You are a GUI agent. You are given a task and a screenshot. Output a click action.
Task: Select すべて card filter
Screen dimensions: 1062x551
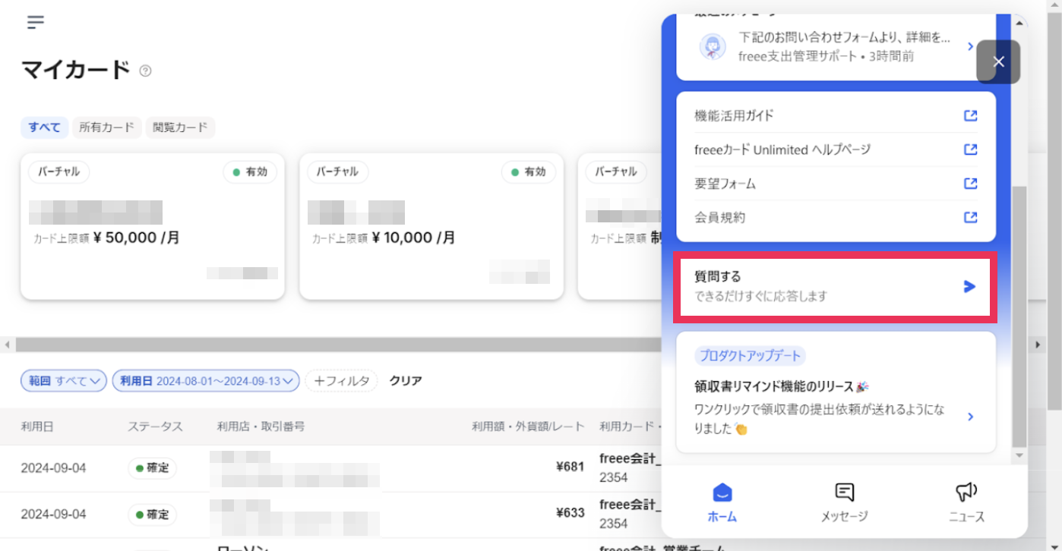45,128
